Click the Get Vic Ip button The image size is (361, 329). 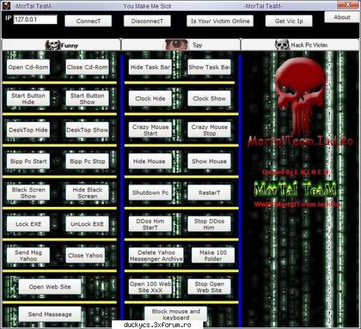tap(289, 21)
